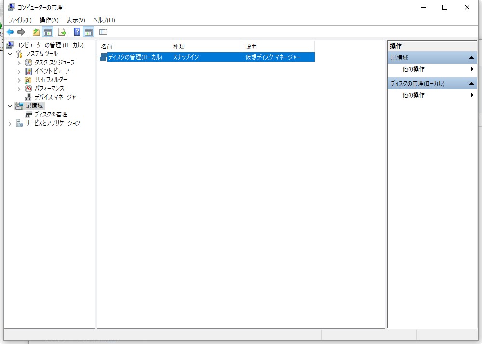Select イベント ビューアー in the tree

54,71
